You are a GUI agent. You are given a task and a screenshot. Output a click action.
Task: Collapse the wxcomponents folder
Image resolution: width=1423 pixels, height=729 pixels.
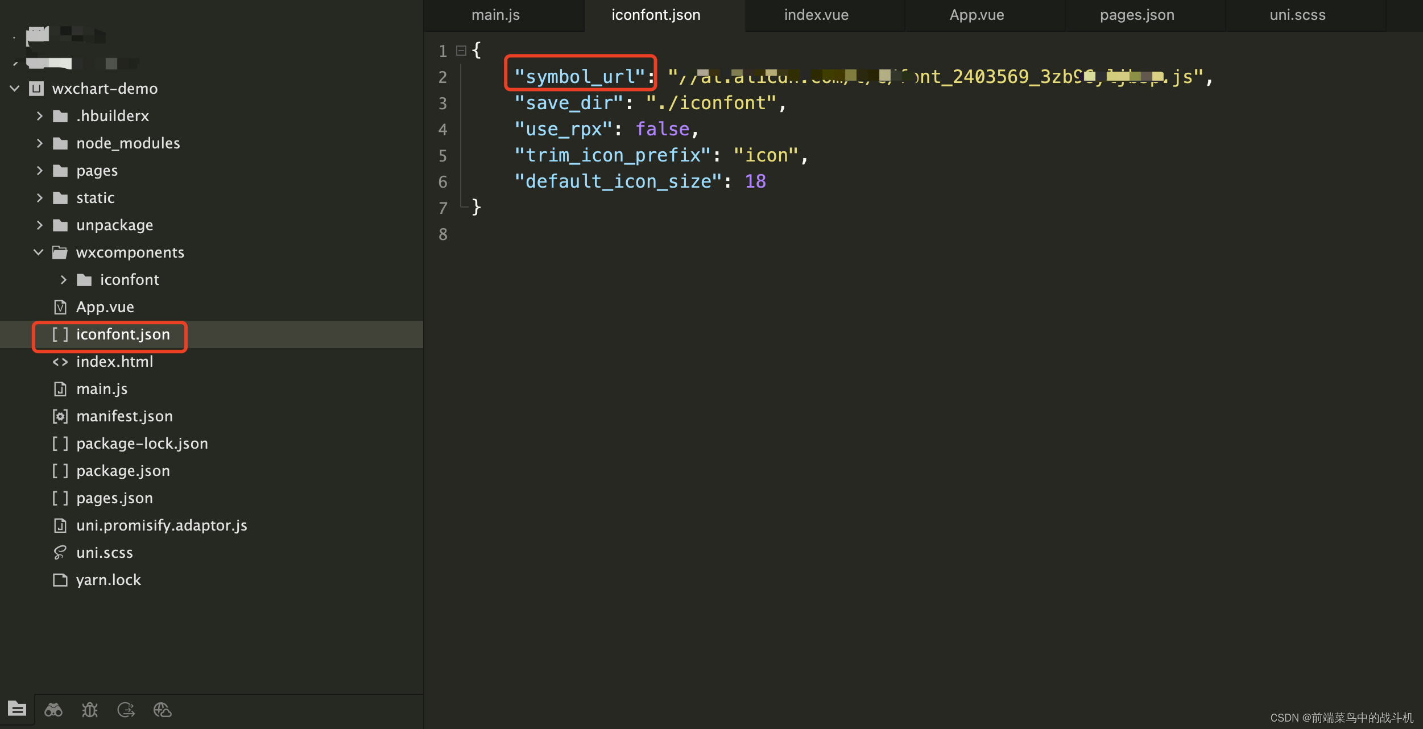[x=38, y=252]
